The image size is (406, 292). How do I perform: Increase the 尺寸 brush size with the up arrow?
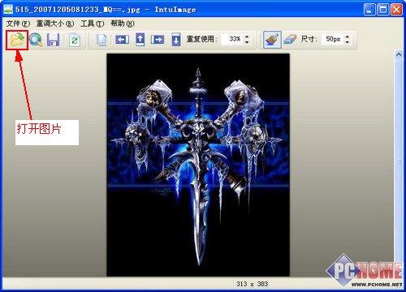[x=348, y=36]
